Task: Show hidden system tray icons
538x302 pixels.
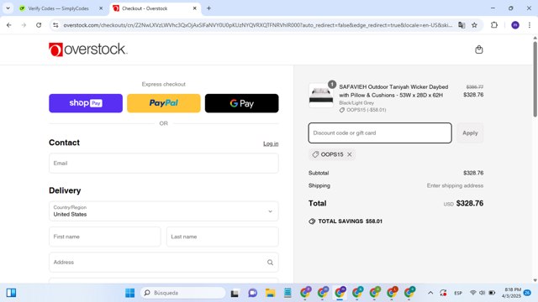Action: click(x=430, y=293)
